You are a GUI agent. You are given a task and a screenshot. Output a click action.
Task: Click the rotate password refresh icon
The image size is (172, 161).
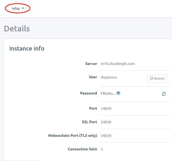pyautogui.click(x=164, y=94)
